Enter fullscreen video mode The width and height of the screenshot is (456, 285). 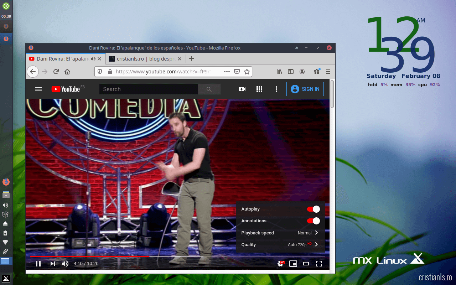(319, 264)
